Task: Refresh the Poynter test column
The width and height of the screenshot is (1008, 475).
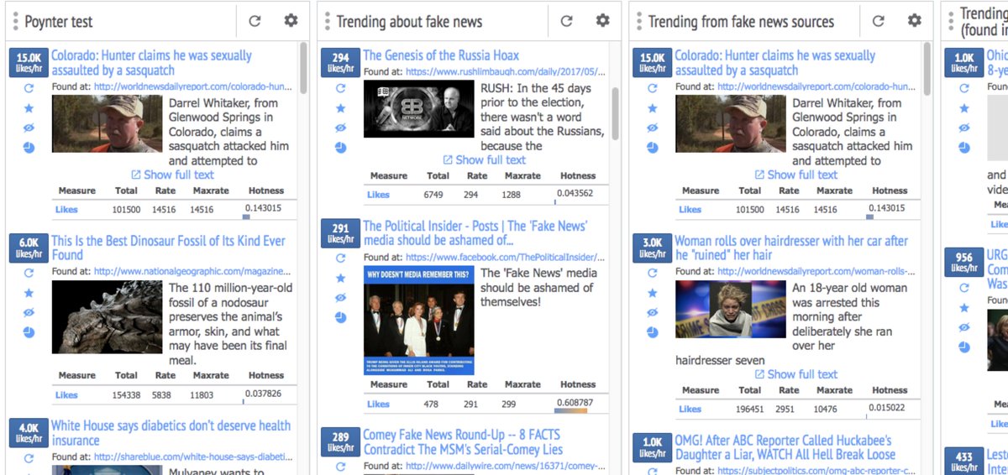Action: click(x=255, y=21)
